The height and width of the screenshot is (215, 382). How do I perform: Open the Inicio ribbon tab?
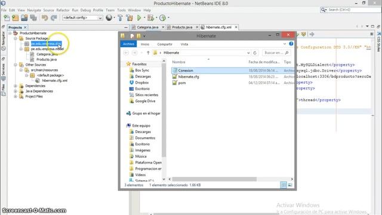click(145, 44)
